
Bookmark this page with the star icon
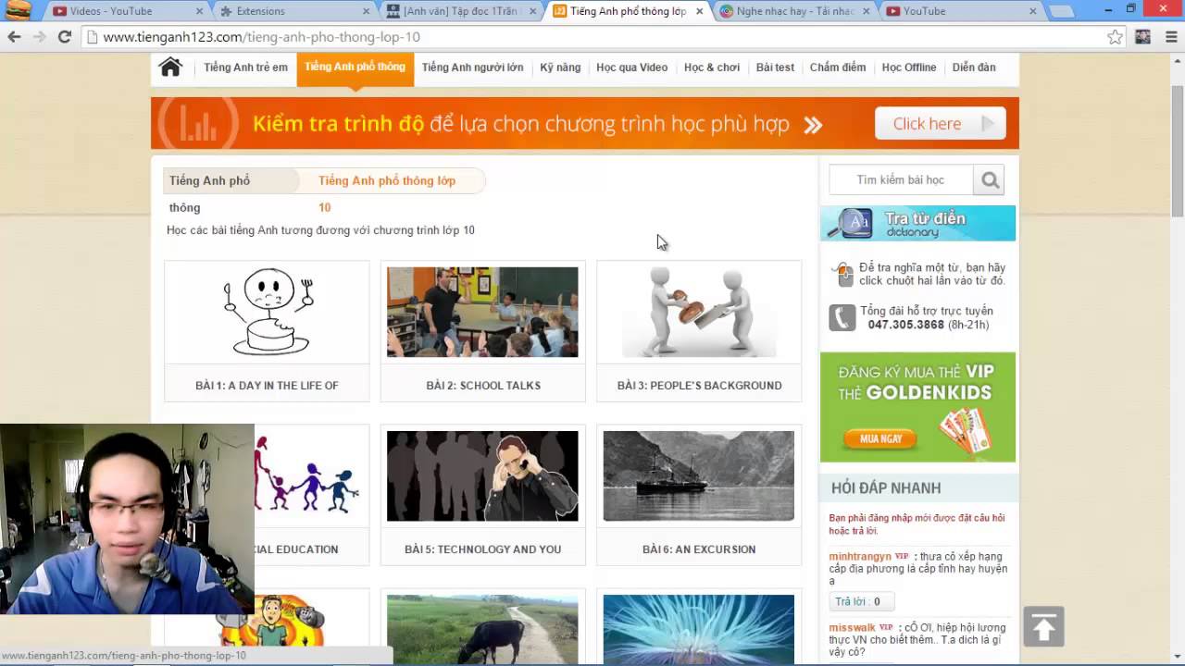coord(1115,37)
